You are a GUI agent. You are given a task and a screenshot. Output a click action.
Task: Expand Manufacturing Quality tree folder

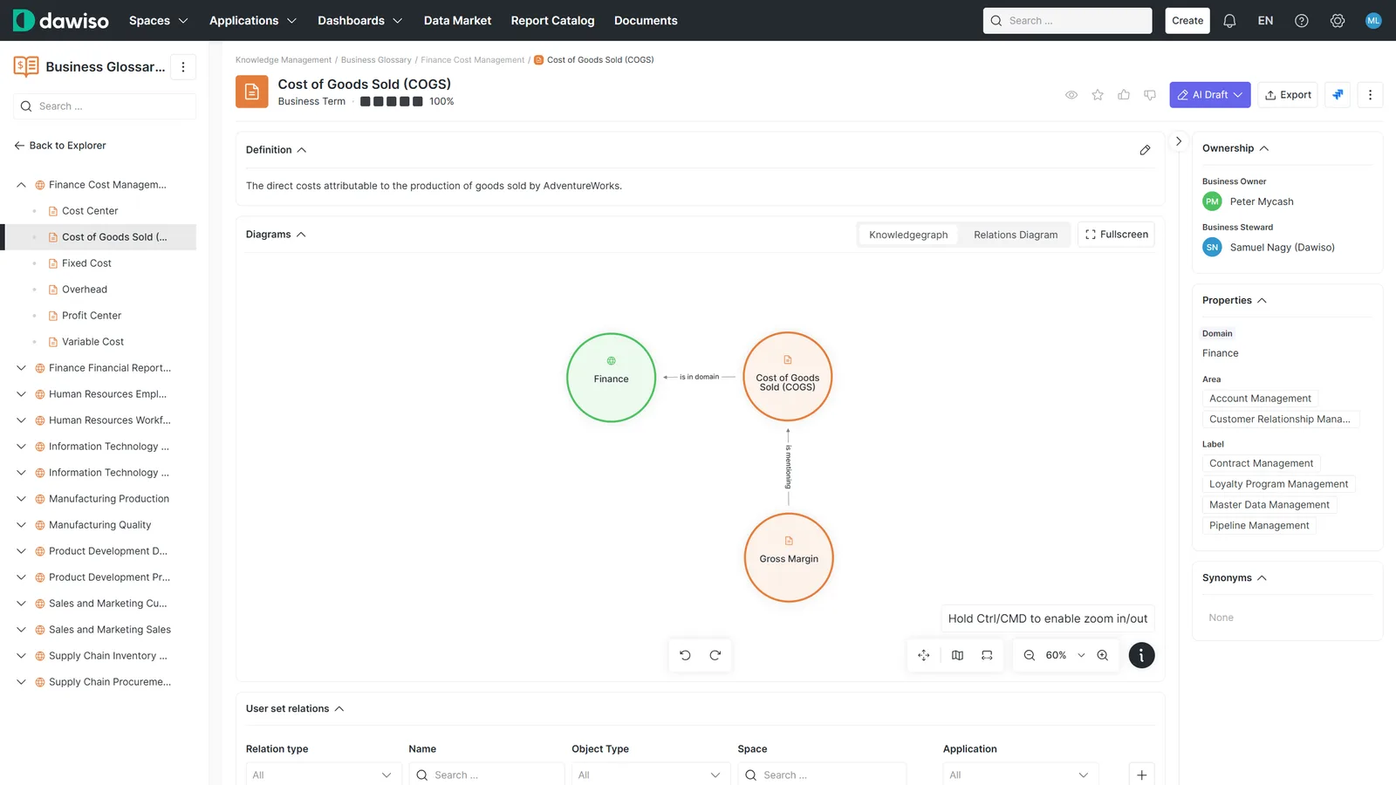tap(22, 525)
